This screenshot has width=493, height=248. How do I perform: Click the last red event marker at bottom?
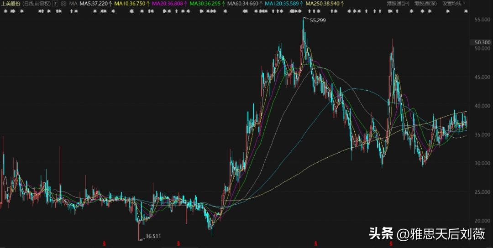click(391, 243)
